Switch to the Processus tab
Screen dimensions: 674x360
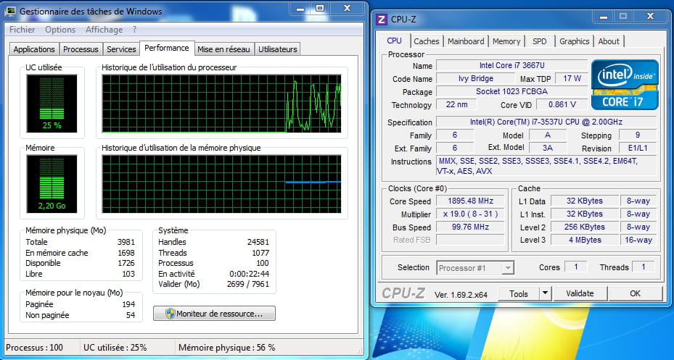coord(81,49)
